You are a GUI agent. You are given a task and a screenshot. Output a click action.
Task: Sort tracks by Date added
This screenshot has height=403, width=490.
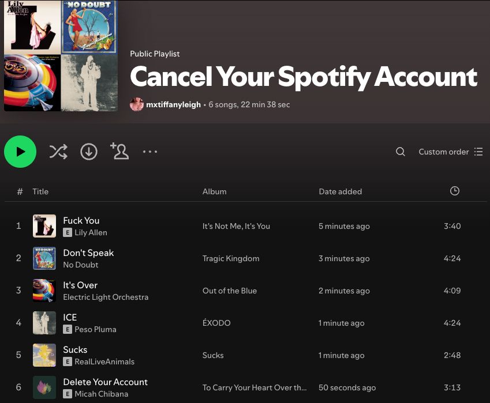[x=340, y=191]
